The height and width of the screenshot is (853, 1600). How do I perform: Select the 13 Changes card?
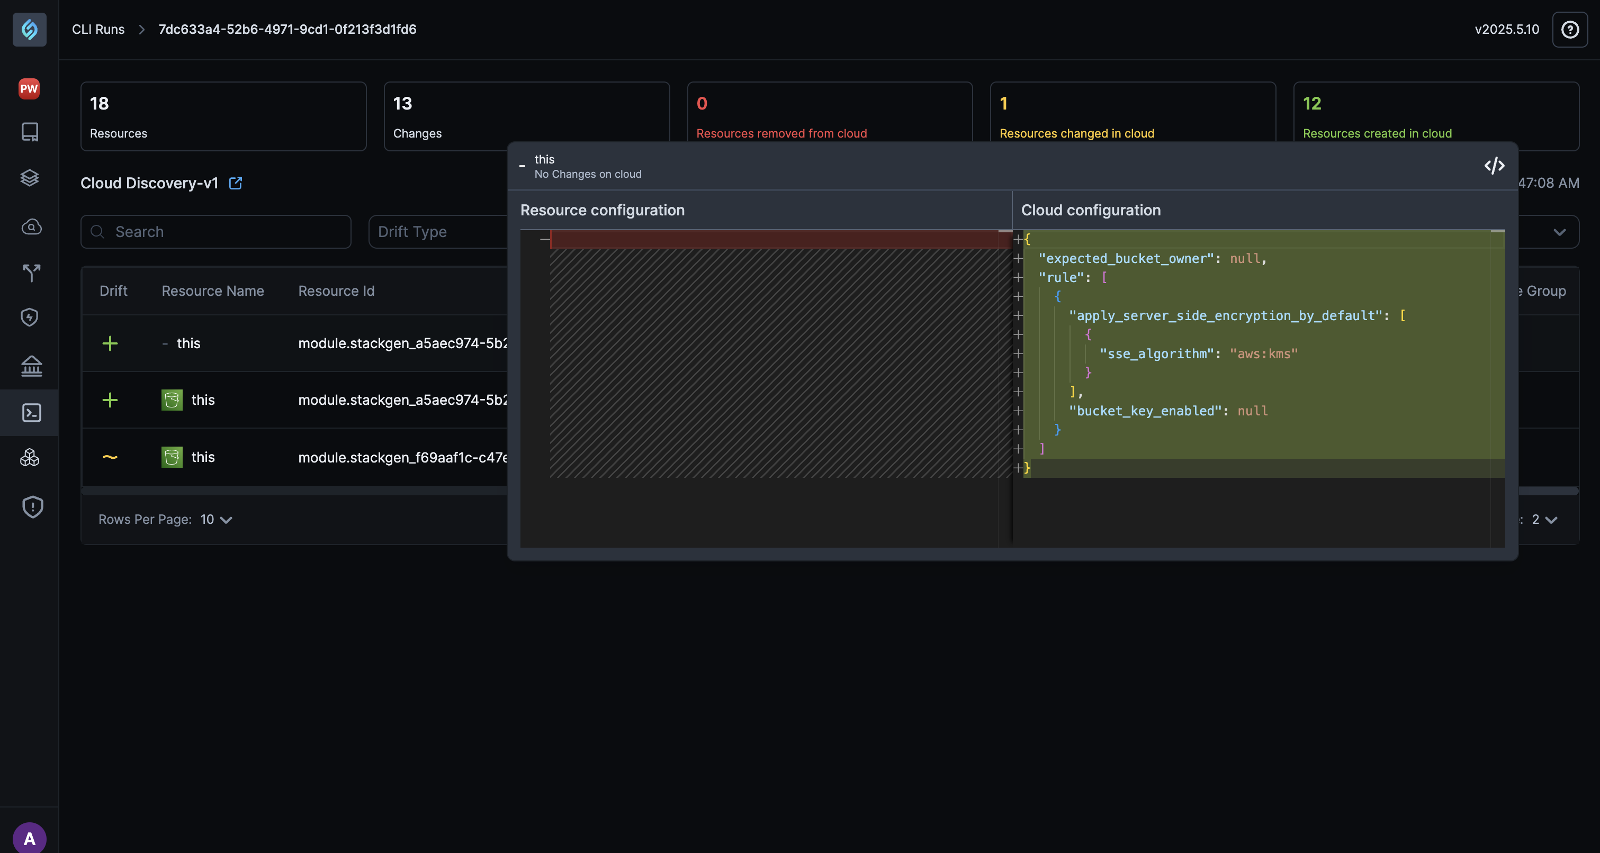pyautogui.click(x=527, y=116)
